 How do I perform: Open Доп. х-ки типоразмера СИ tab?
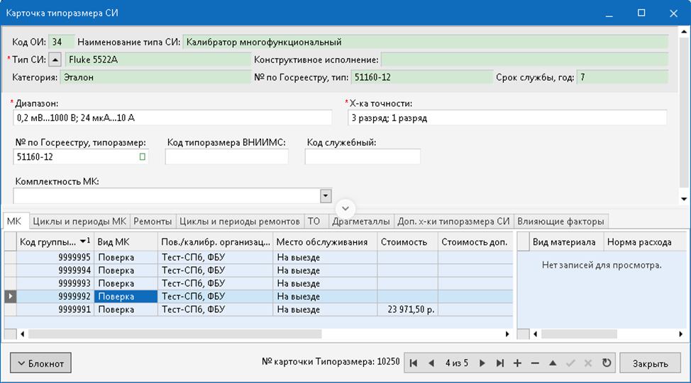(x=453, y=221)
